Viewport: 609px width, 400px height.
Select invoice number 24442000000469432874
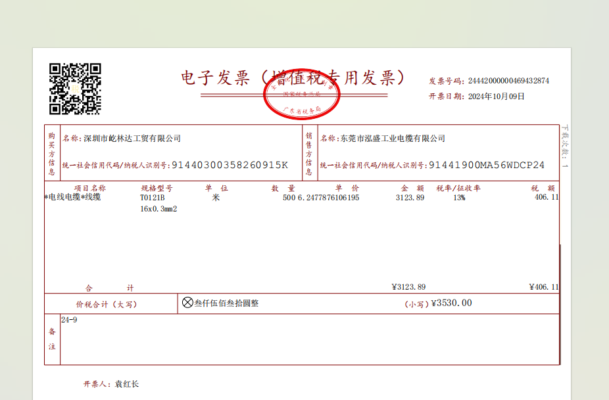point(508,81)
